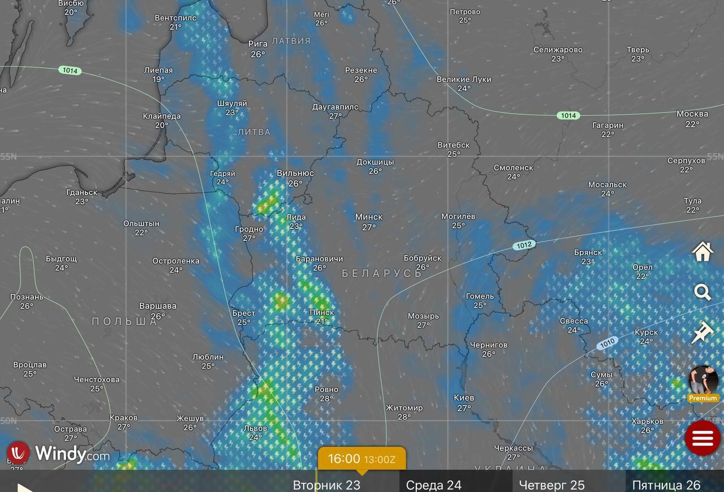This screenshot has width=724, height=492.
Task: Click the Сумы city label
Action: 601,374
